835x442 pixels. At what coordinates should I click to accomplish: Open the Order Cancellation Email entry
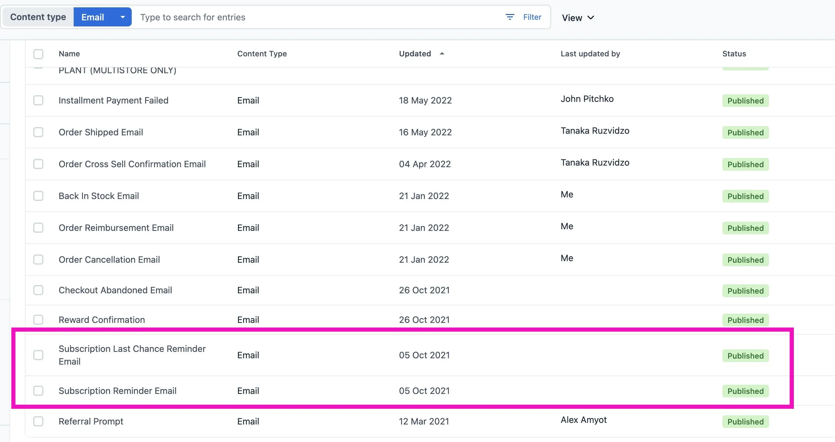click(x=109, y=260)
